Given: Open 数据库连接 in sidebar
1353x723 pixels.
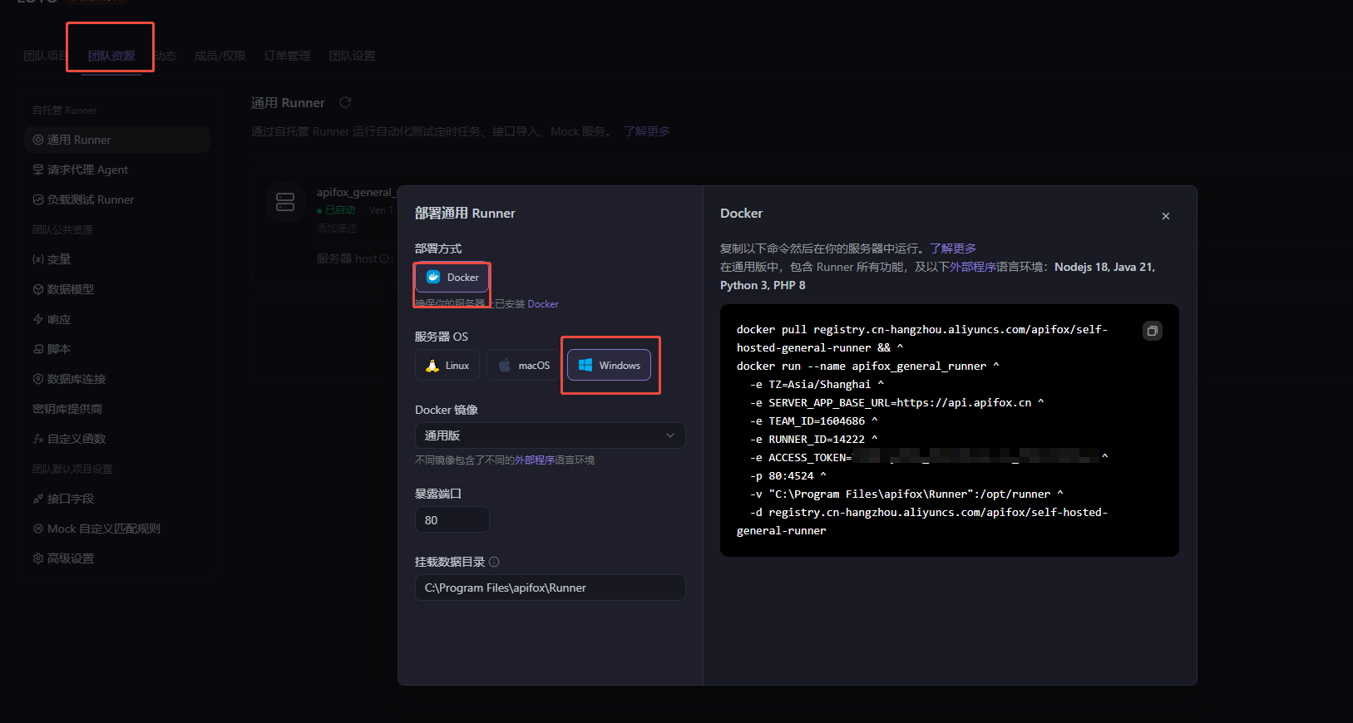Looking at the screenshot, I should [117, 379].
